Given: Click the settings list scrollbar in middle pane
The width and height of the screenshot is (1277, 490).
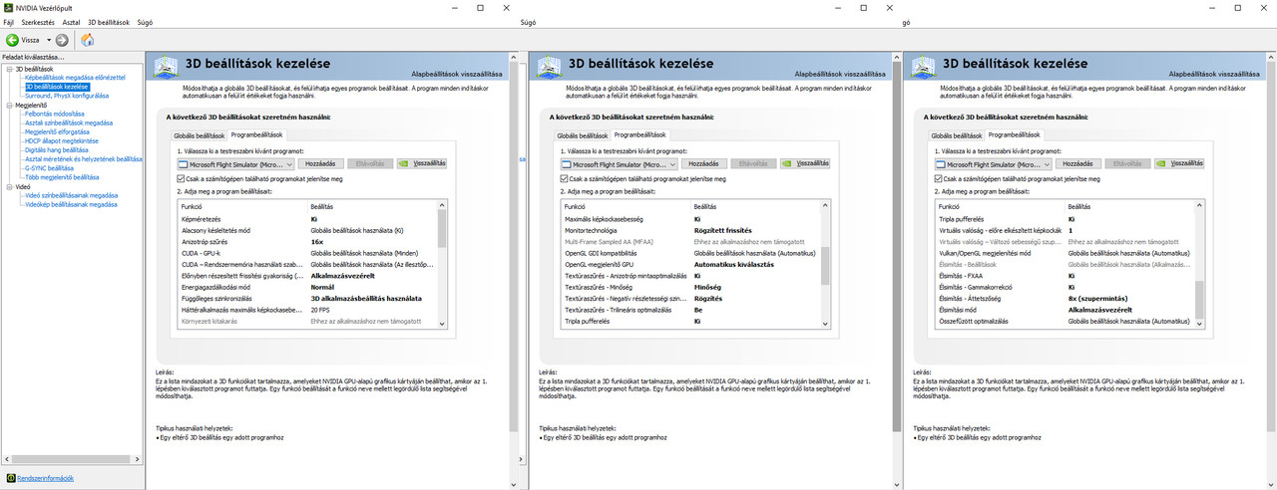Looking at the screenshot, I should tap(825, 264).
